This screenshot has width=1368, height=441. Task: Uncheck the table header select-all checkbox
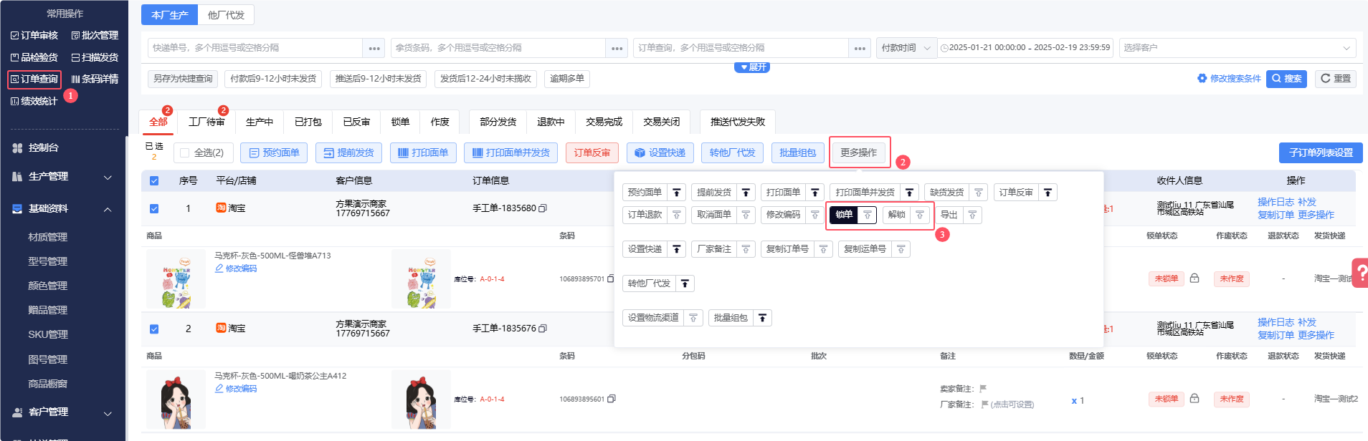(x=154, y=181)
